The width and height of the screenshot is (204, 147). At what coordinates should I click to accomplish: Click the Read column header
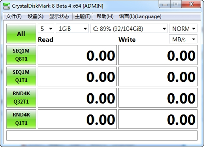(46, 40)
